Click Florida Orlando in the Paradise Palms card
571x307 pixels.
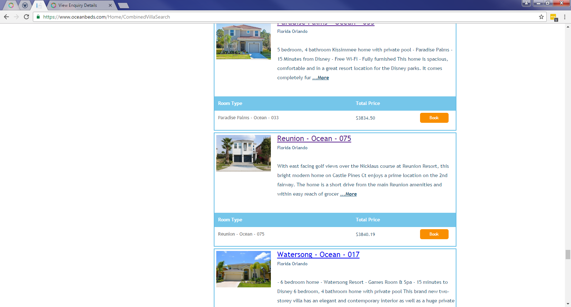[x=292, y=31]
